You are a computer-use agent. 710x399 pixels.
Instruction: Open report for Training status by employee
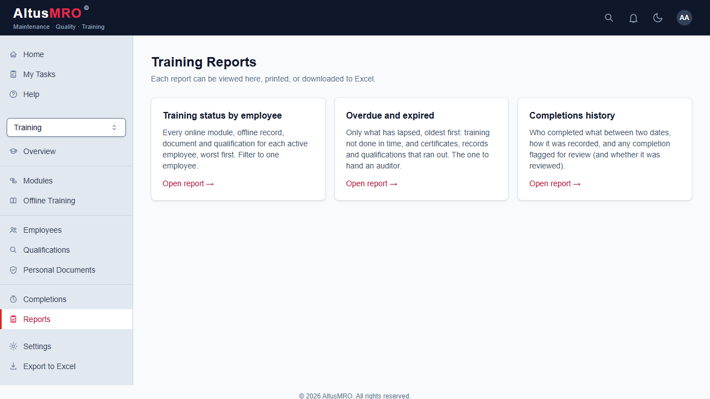188,183
